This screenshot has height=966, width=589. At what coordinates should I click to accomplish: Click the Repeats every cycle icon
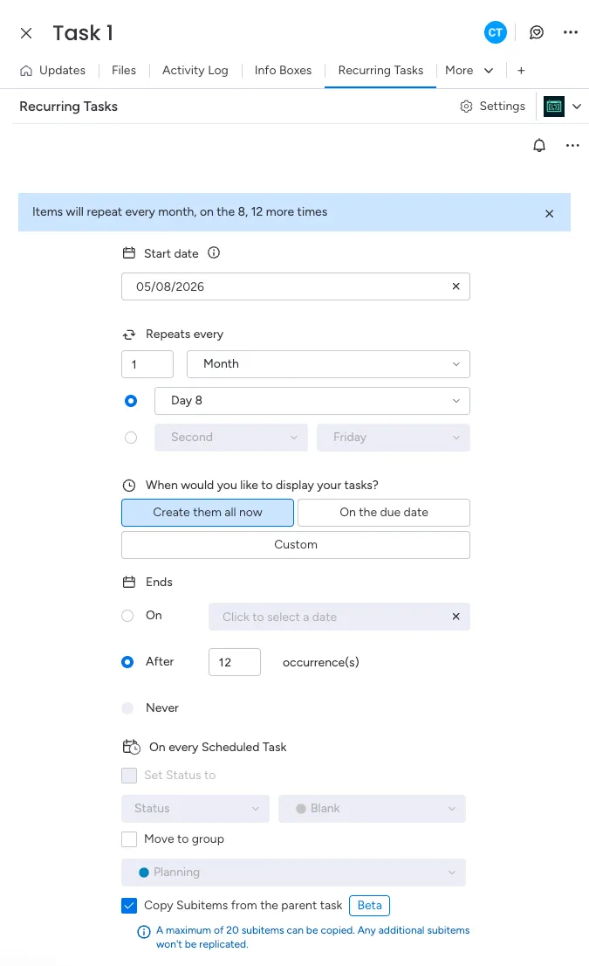[128, 335]
